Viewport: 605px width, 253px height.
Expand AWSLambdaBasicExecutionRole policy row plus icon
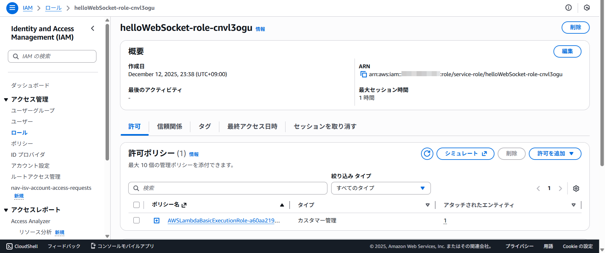pos(157,221)
